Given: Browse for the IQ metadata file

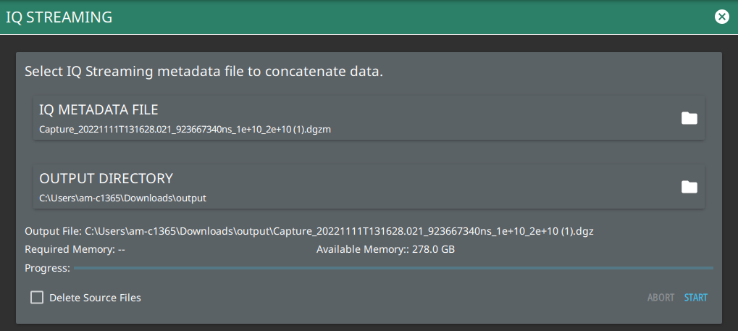Looking at the screenshot, I should (x=689, y=118).
